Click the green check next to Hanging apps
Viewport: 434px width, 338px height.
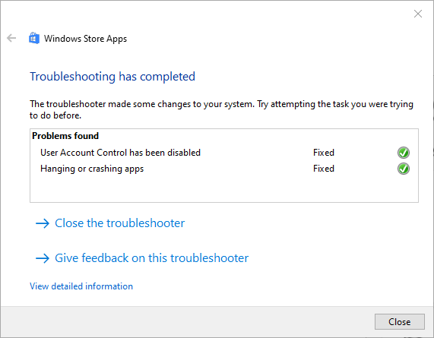click(x=404, y=169)
